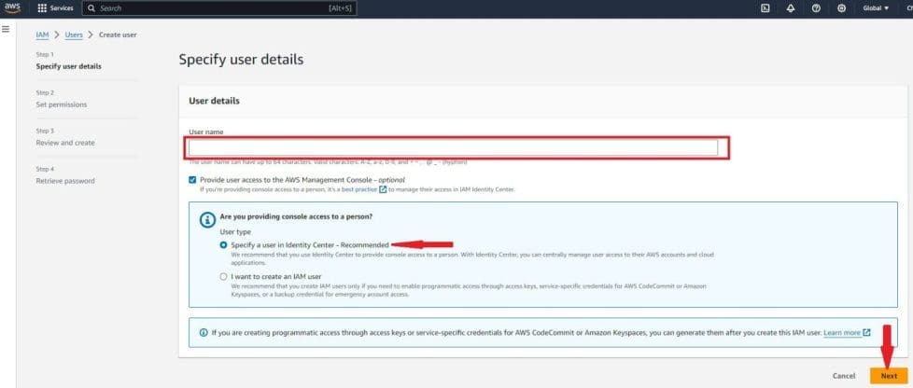Screen dimensions: 913x388
Task: Open the help question mark icon
Action: 816,8
